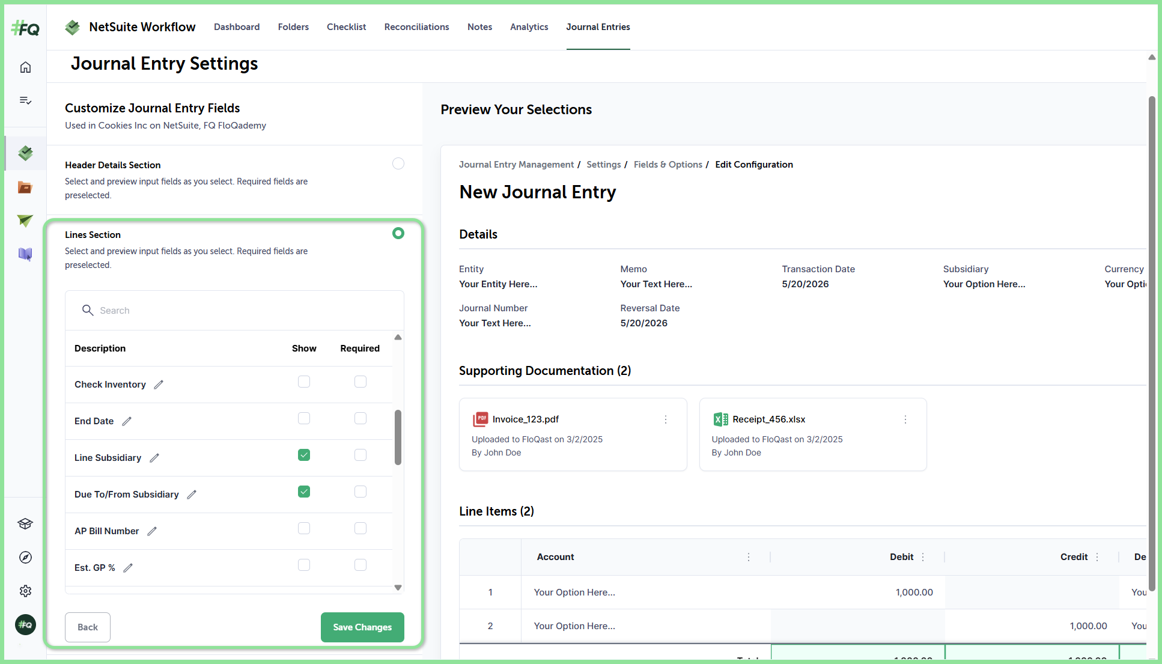Check Show for End Date
Viewport: 1162px width, 664px height.
pyautogui.click(x=304, y=419)
